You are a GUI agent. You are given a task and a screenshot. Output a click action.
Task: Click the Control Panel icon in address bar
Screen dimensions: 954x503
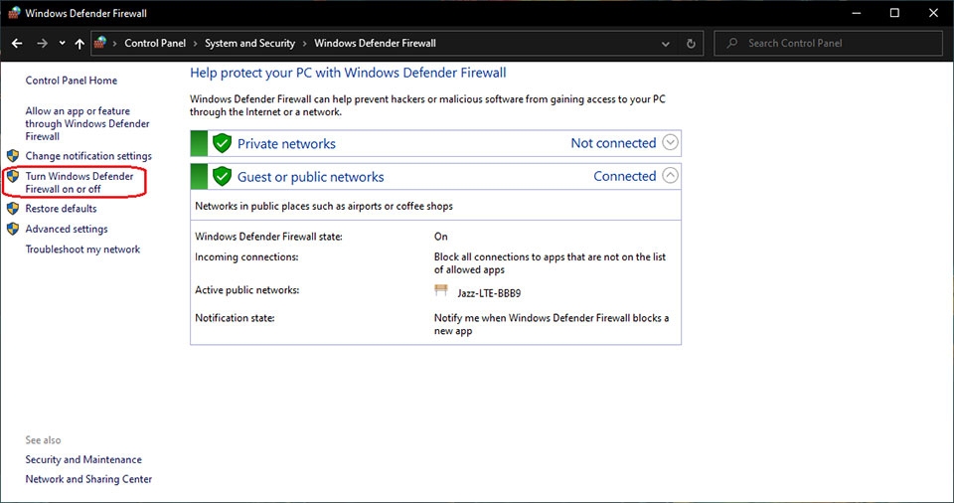[x=101, y=43]
